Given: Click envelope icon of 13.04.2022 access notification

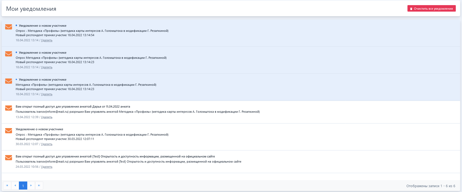Looking at the screenshot, I should [x=9, y=108].
